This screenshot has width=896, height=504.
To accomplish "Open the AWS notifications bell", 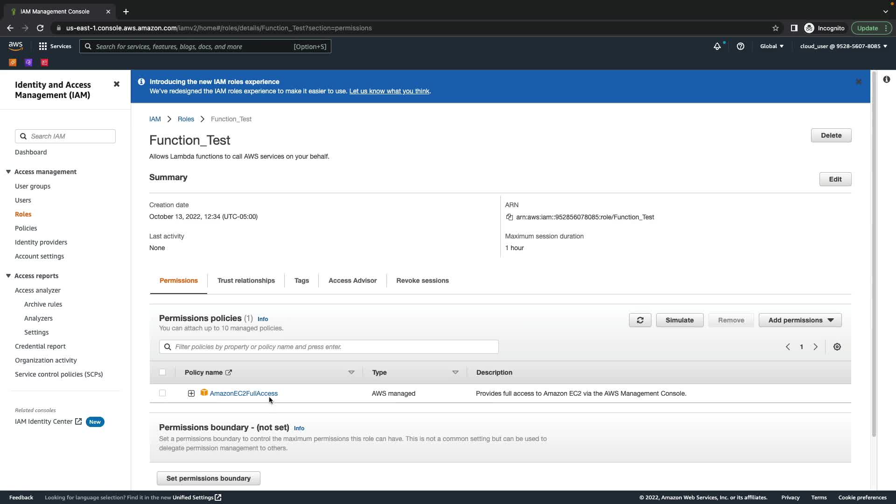I will pyautogui.click(x=717, y=46).
